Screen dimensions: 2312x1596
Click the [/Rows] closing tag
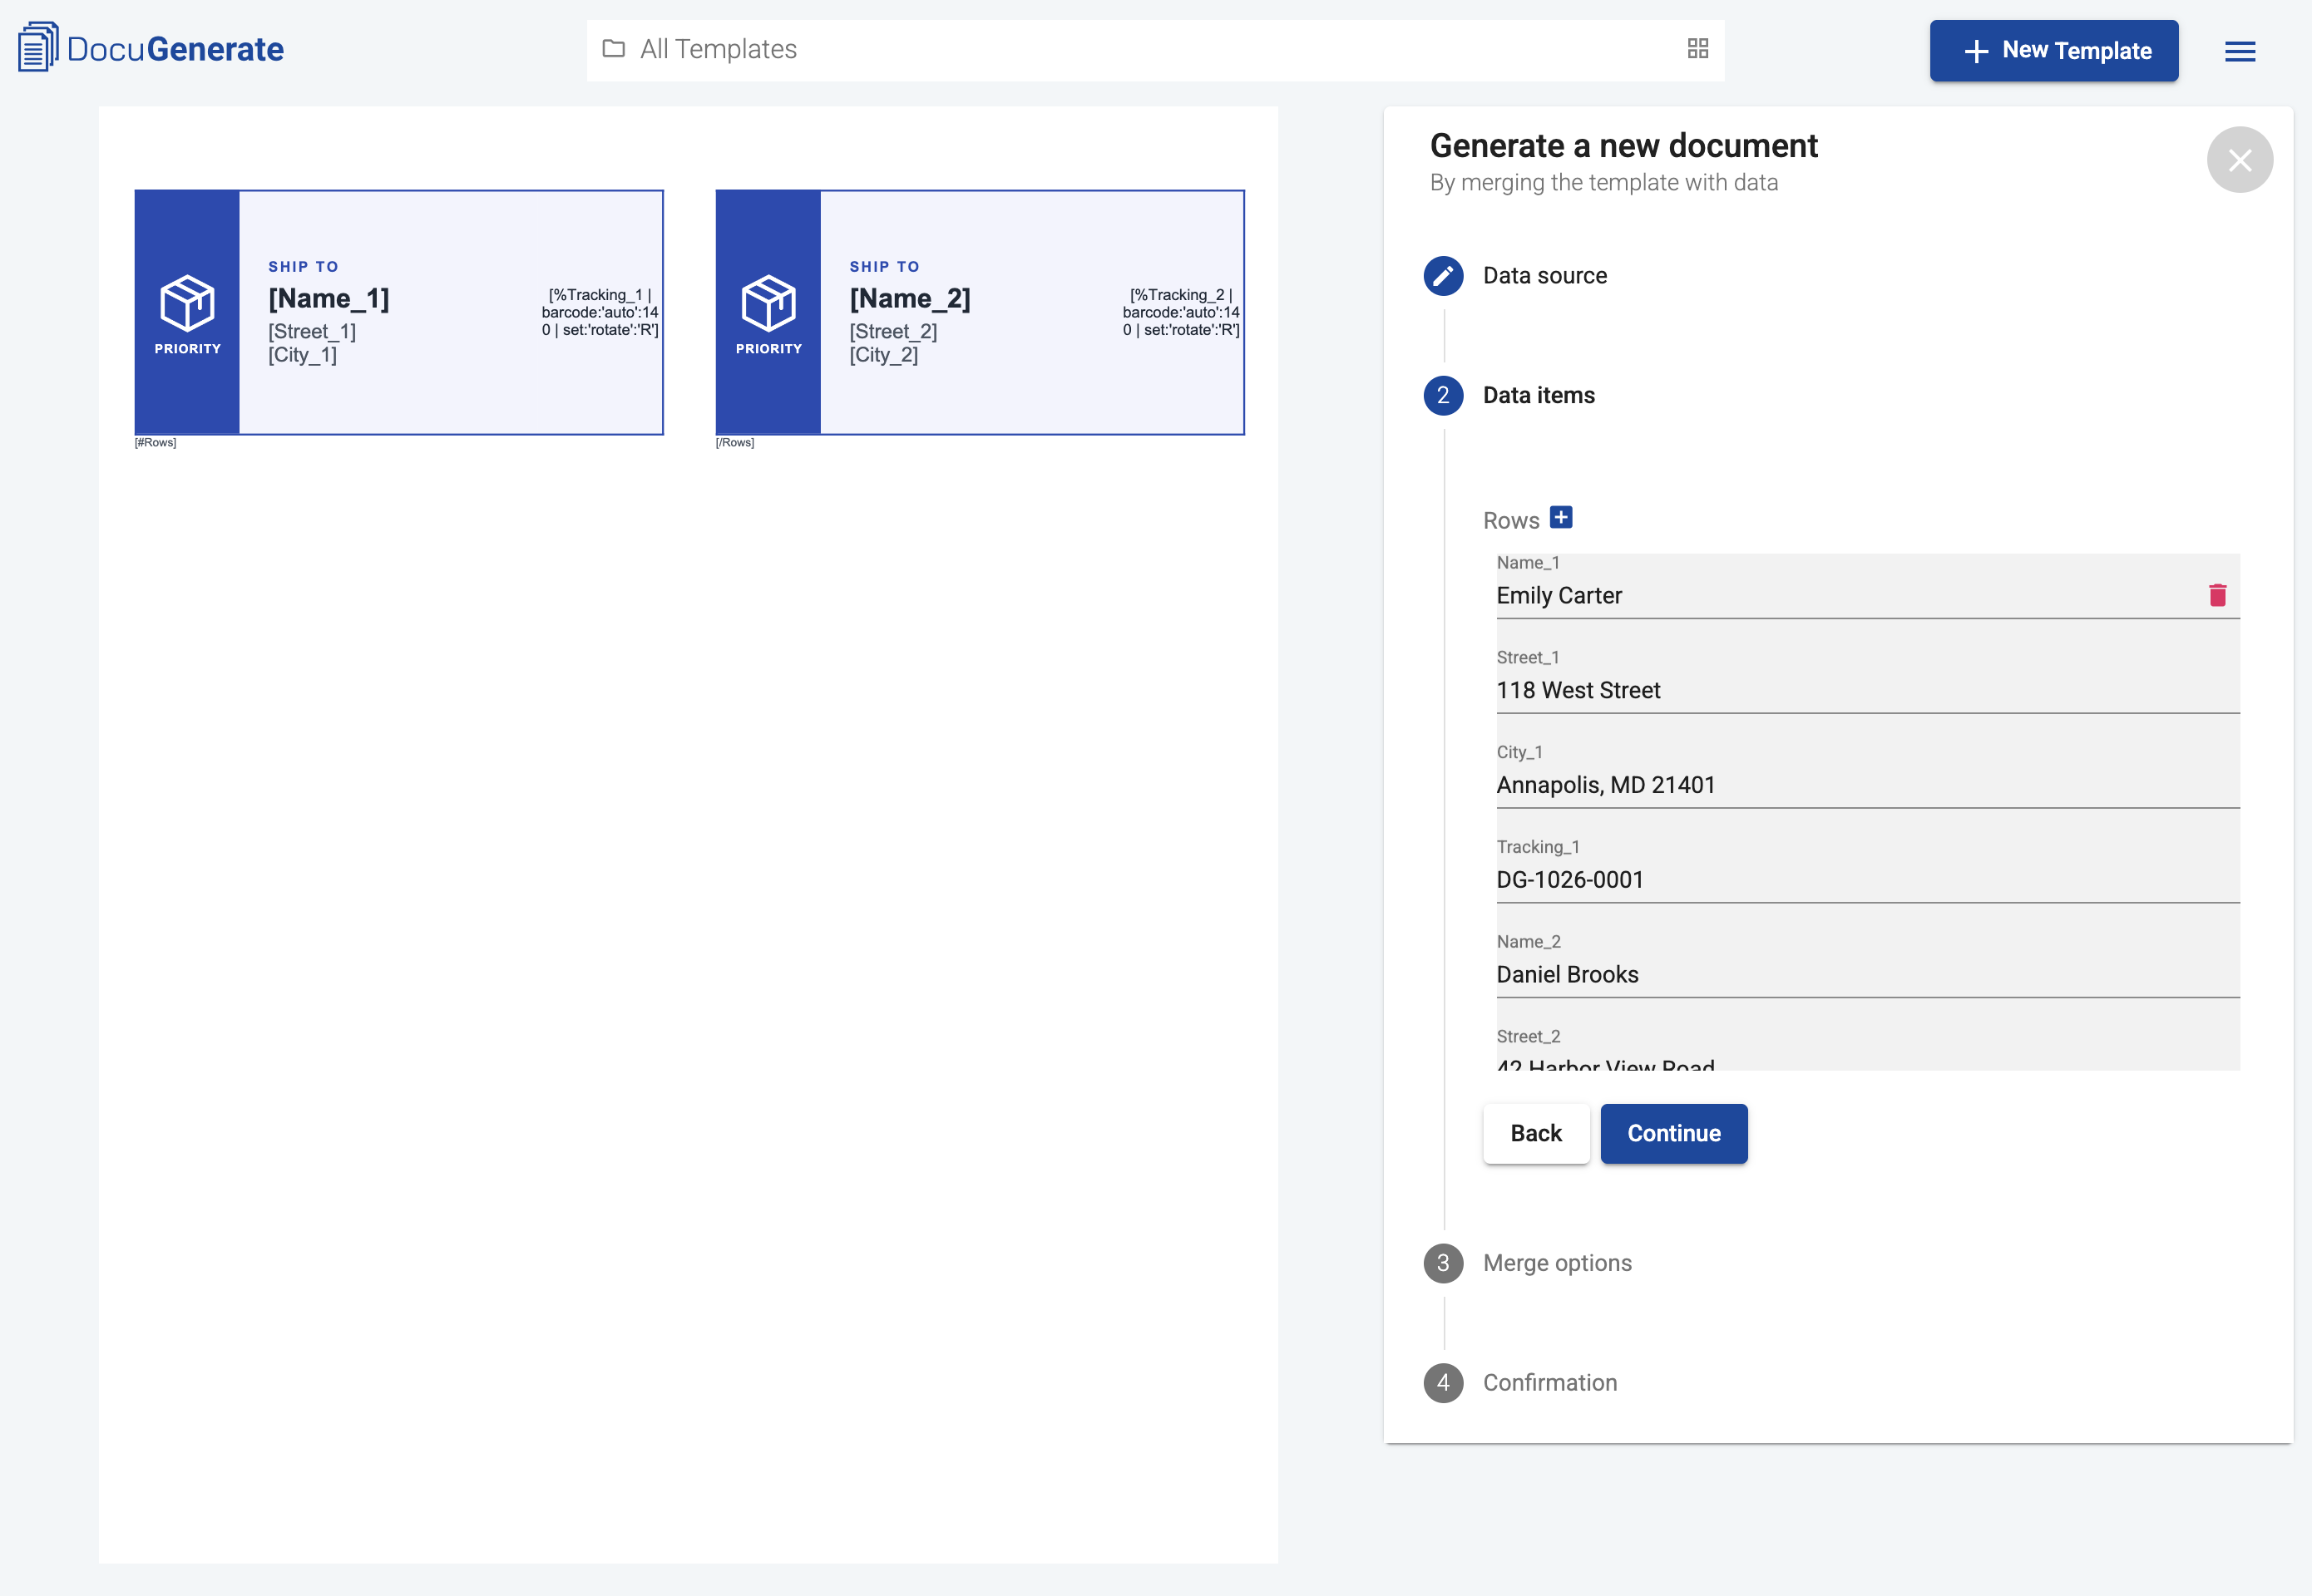(734, 442)
